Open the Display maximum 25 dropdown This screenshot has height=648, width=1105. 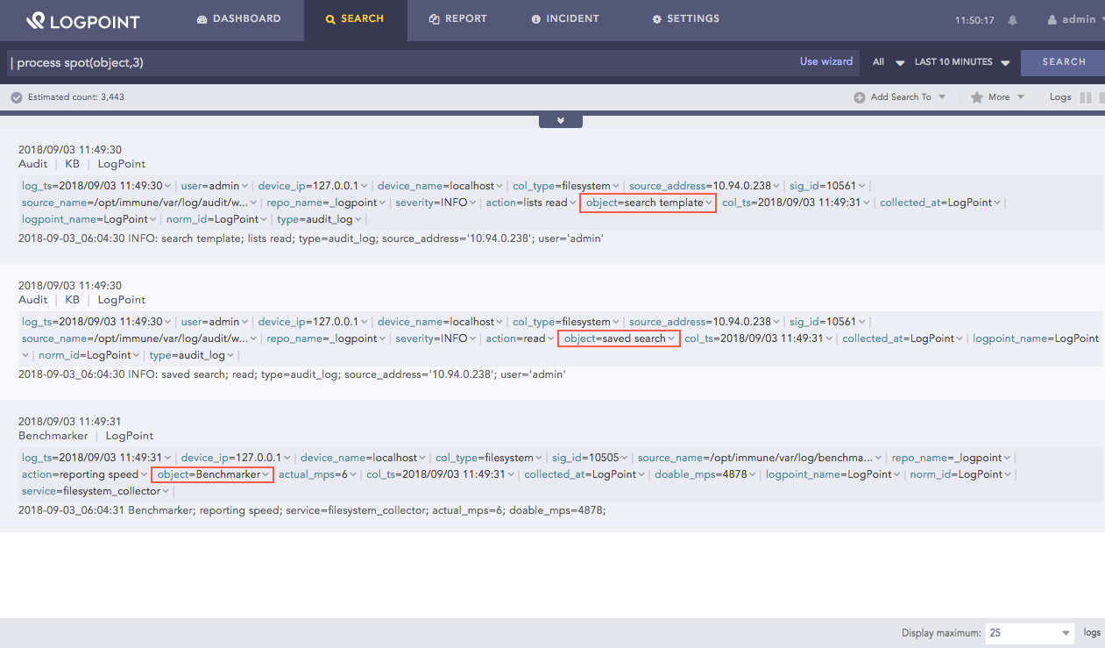[x=1029, y=633]
